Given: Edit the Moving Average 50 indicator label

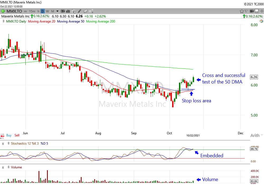Looking at the screenshot, I should pyautogui.click(x=70, y=21).
